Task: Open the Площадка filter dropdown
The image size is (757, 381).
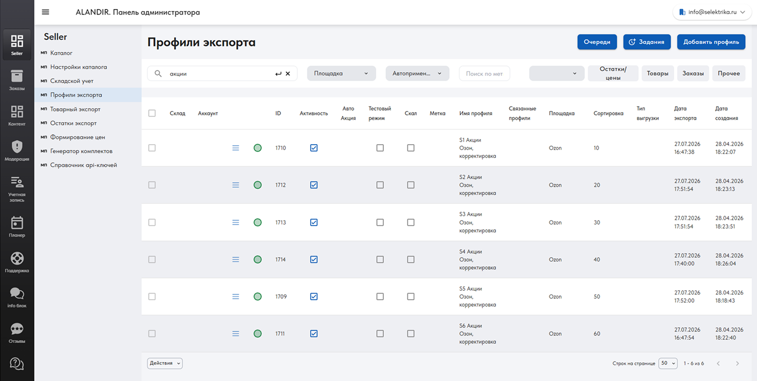Action: [342, 73]
